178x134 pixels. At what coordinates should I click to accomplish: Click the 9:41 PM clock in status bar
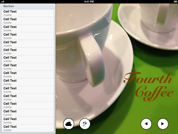click(89, 2)
